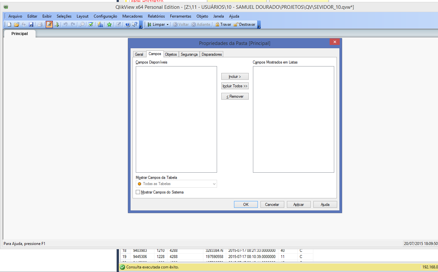Click the Save floppy disk icon
The width and height of the screenshot is (438, 272).
(31, 24)
